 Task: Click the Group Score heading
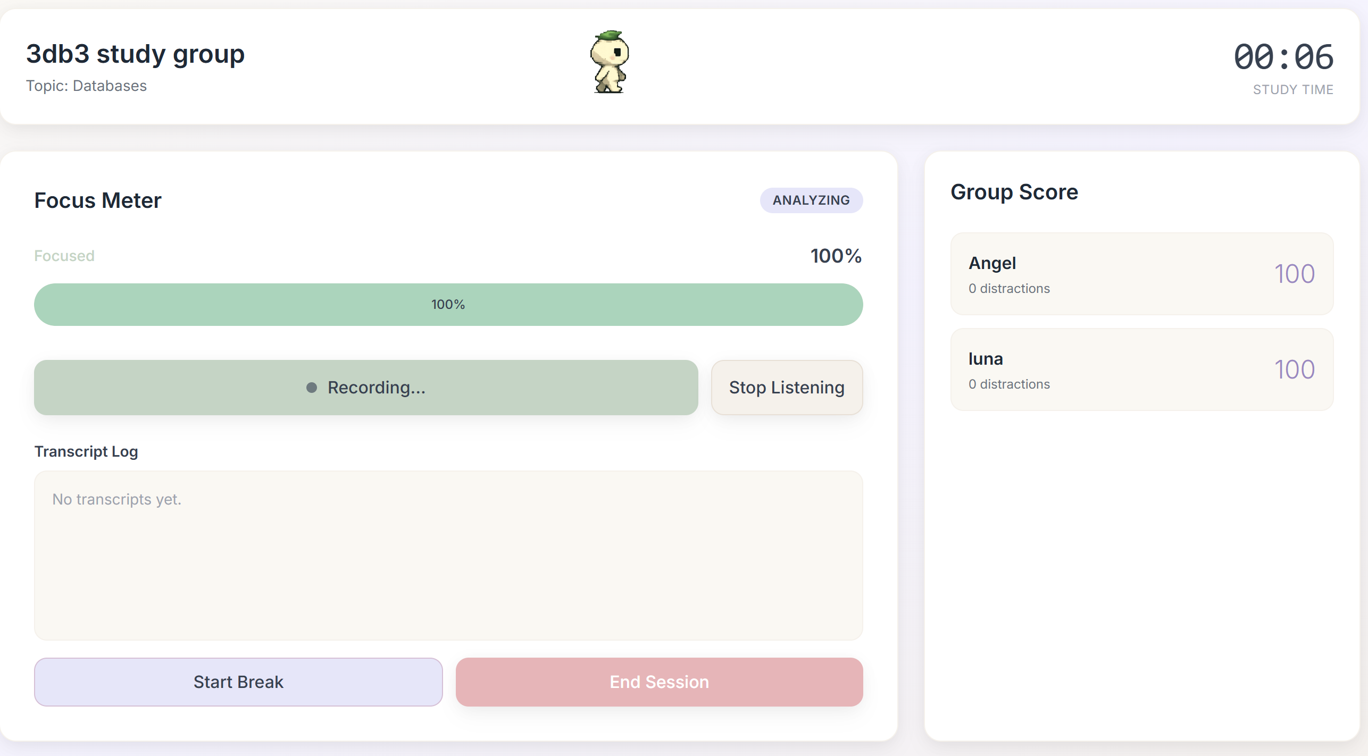click(1014, 192)
